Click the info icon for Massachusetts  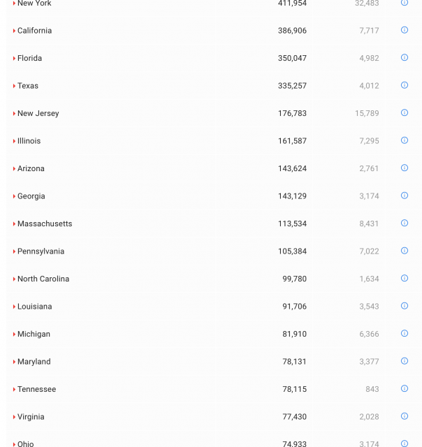[404, 223]
